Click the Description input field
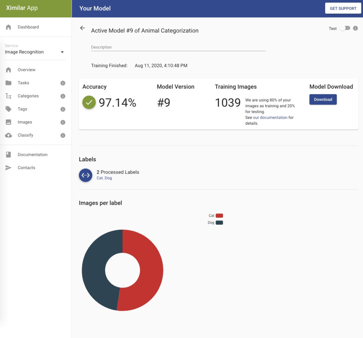363x338 pixels. [x=178, y=47]
